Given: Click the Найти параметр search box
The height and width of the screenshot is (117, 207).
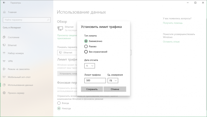Looking at the screenshot, I should pos(27,20).
